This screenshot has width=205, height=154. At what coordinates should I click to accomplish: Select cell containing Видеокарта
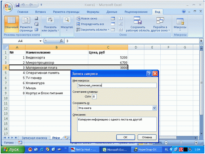point(57,57)
